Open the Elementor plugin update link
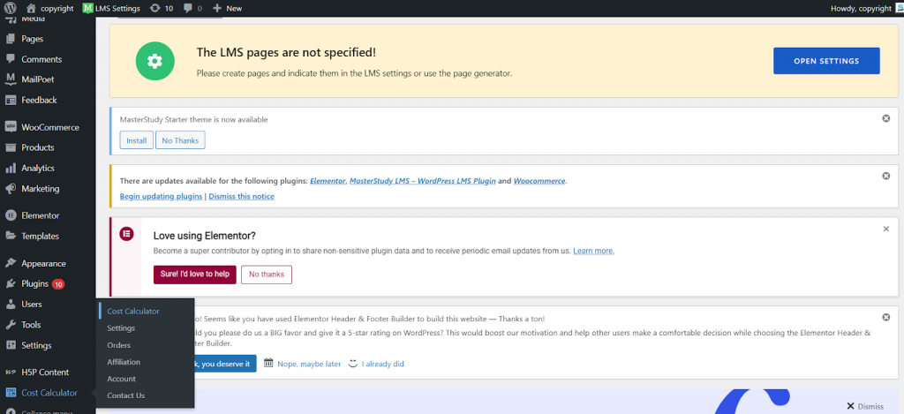This screenshot has width=904, height=414. click(328, 180)
